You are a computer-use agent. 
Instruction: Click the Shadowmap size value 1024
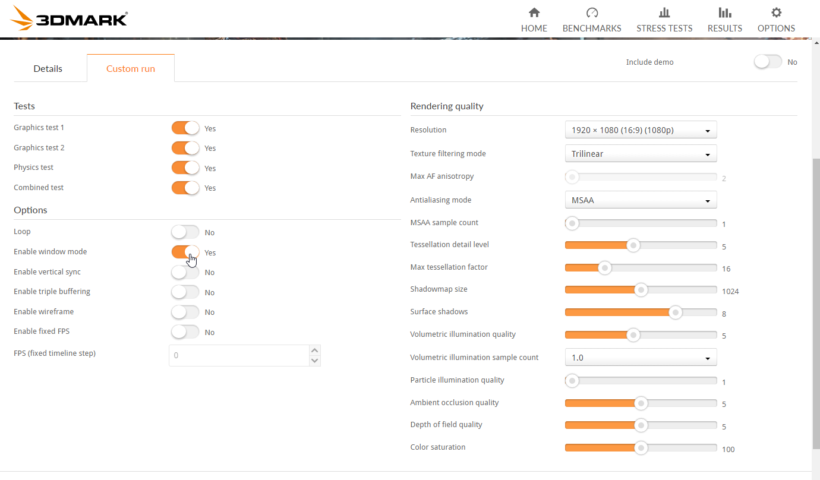tap(730, 292)
